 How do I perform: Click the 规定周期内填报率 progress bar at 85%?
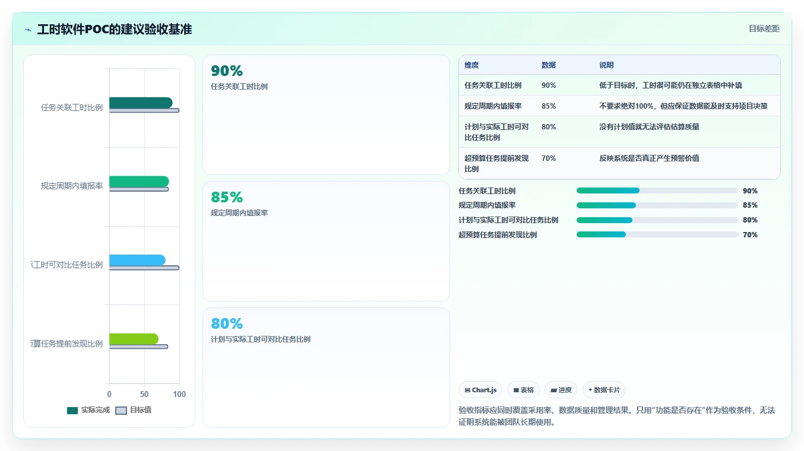pos(657,205)
